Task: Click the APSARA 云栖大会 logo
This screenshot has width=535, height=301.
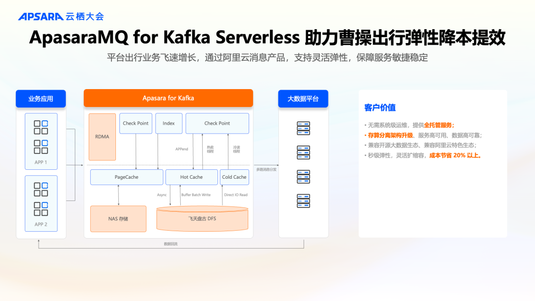Action: pos(61,16)
